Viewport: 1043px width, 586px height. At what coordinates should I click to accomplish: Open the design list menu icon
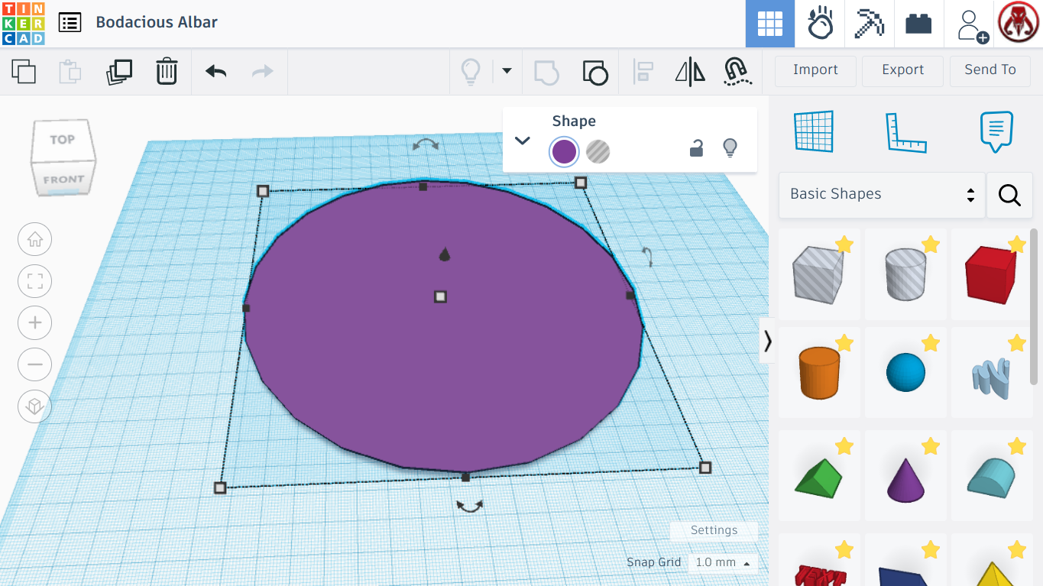pyautogui.click(x=70, y=23)
